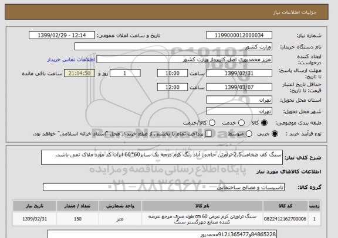Click the ردیف column header
338x238 pixels.
click(315, 206)
